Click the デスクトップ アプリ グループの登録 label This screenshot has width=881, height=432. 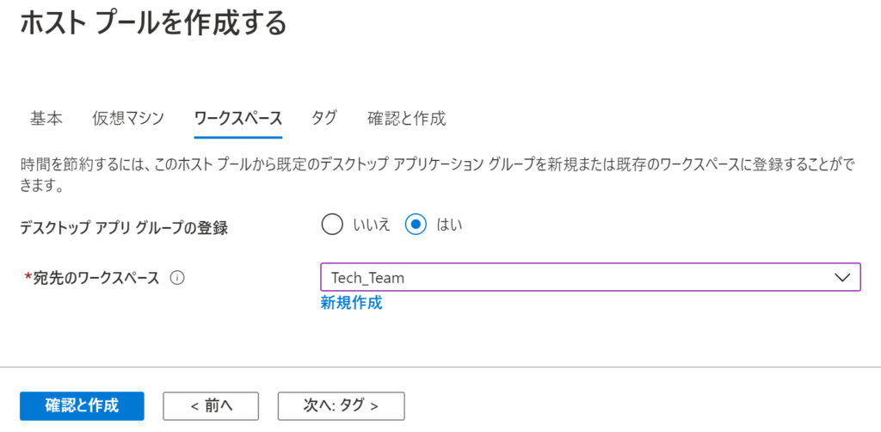pyautogui.click(x=124, y=228)
